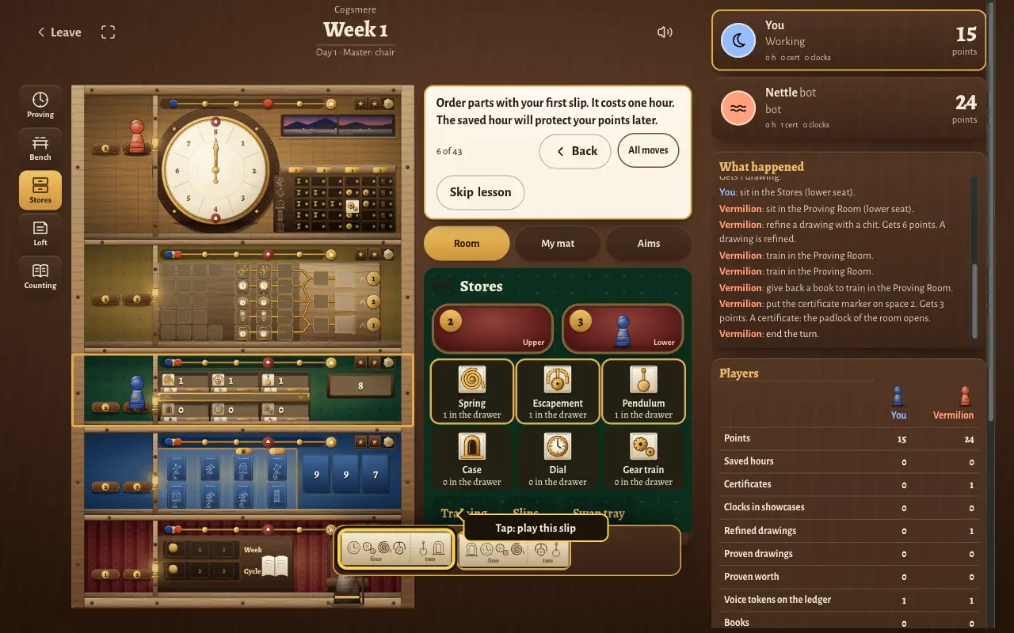The image size is (1014, 633).
Task: Skip the lesson
Action: (480, 192)
